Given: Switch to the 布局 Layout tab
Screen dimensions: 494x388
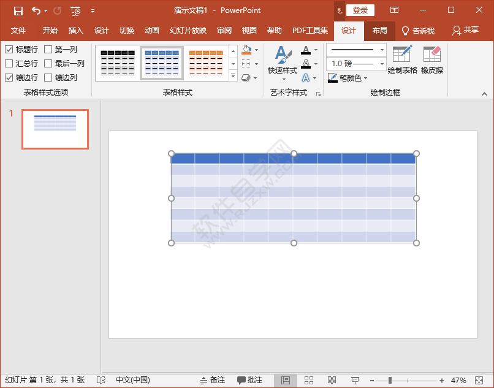Looking at the screenshot, I should point(380,30).
